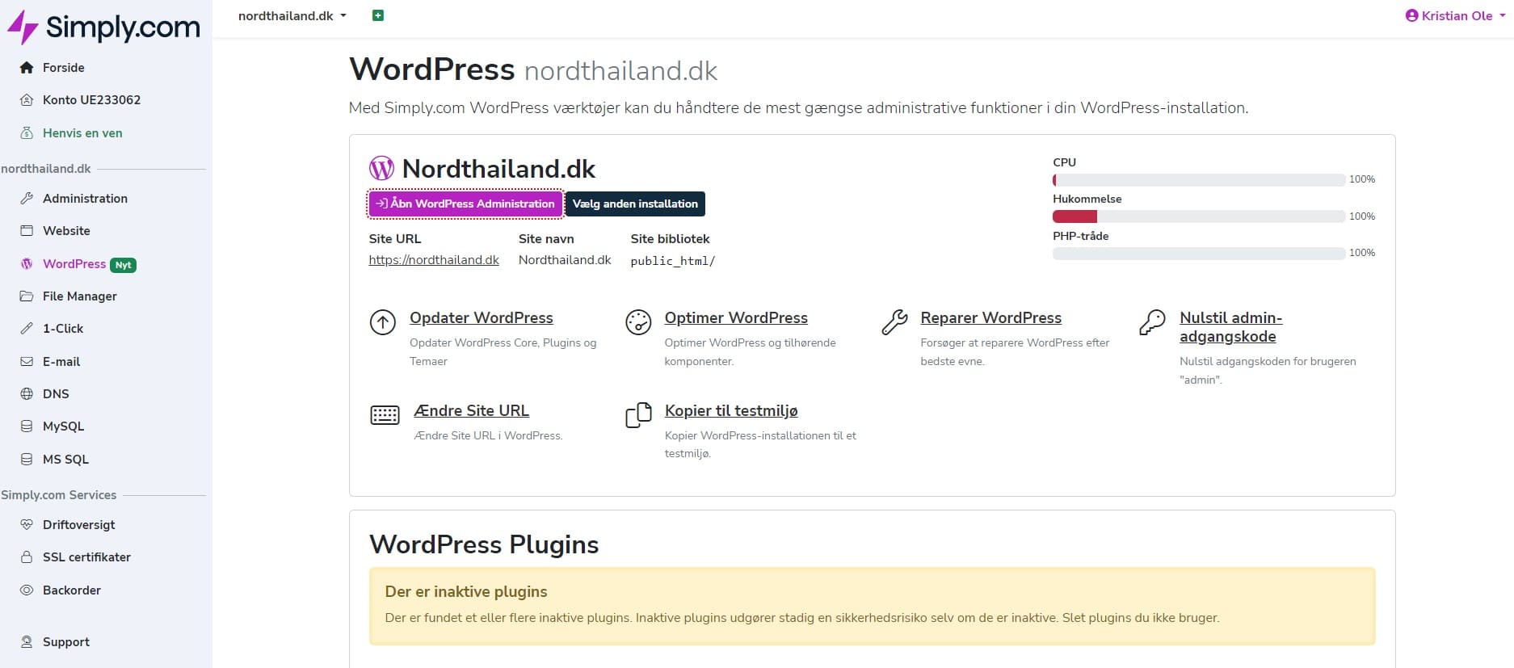Click the Support headset icon
Screen dimensions: 1514x668
27,642
